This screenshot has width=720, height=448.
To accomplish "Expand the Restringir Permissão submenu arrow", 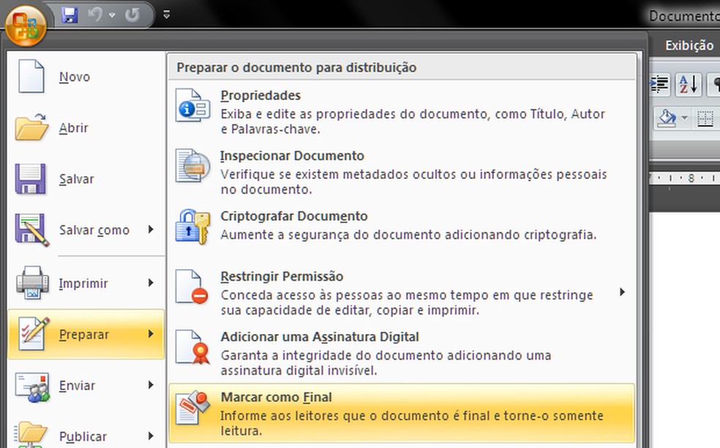I will [622, 292].
